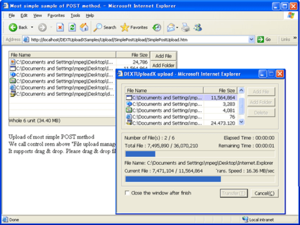Go to the Home page icon

pyautogui.click(x=84, y=27)
